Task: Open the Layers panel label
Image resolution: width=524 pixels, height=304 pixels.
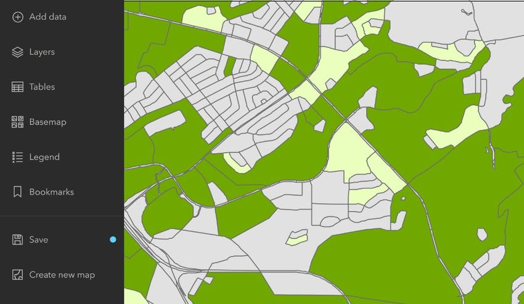Action: (42, 52)
